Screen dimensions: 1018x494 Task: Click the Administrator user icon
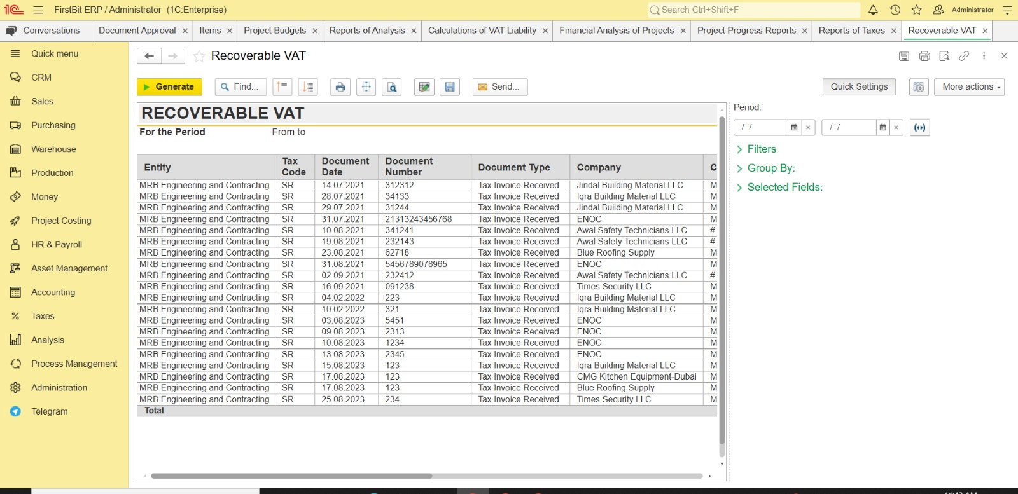point(938,10)
